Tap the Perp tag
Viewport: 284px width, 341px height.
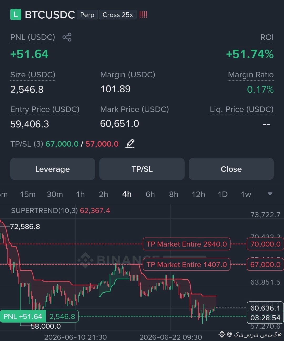pyautogui.click(x=87, y=15)
